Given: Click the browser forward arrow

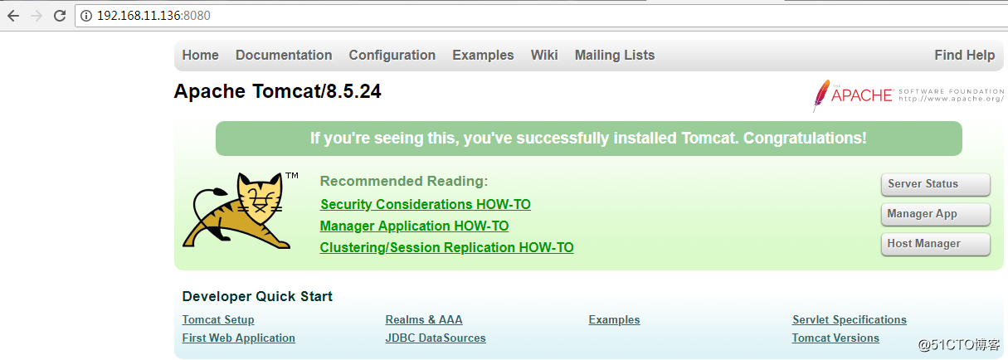Looking at the screenshot, I should 37,16.
